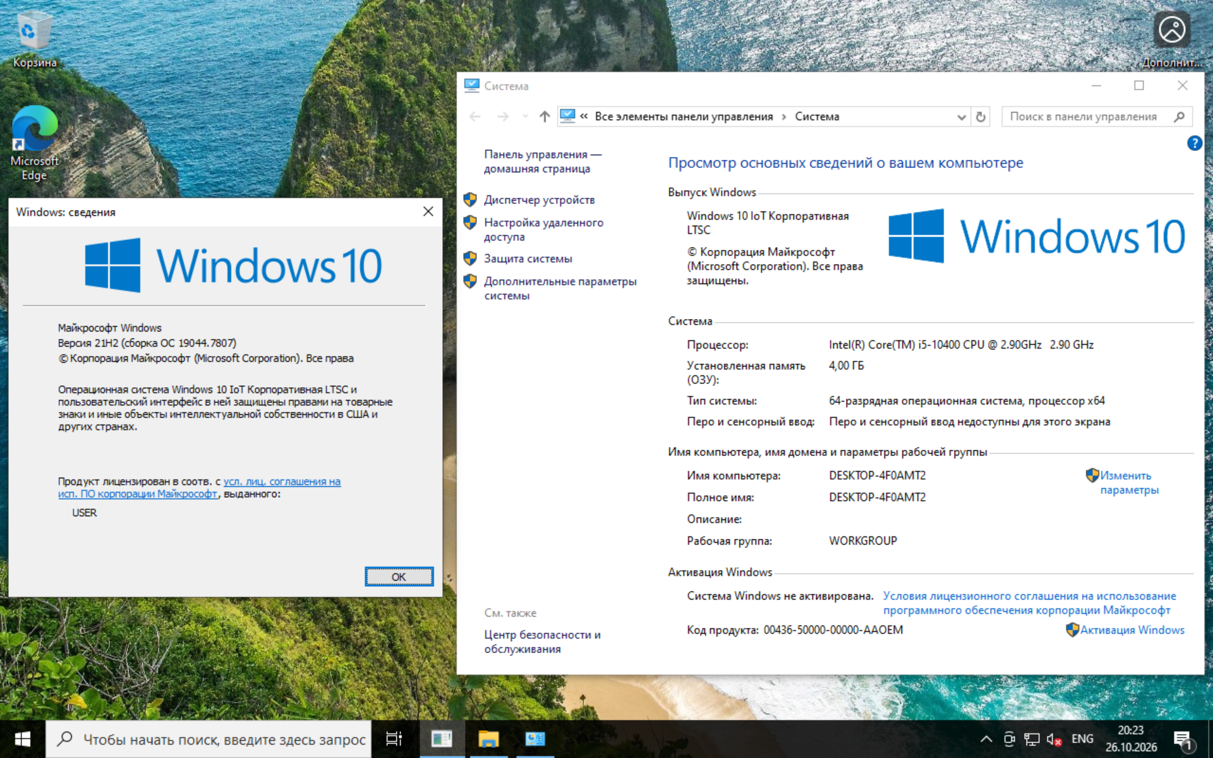Click the control panel search field

coord(1087,117)
